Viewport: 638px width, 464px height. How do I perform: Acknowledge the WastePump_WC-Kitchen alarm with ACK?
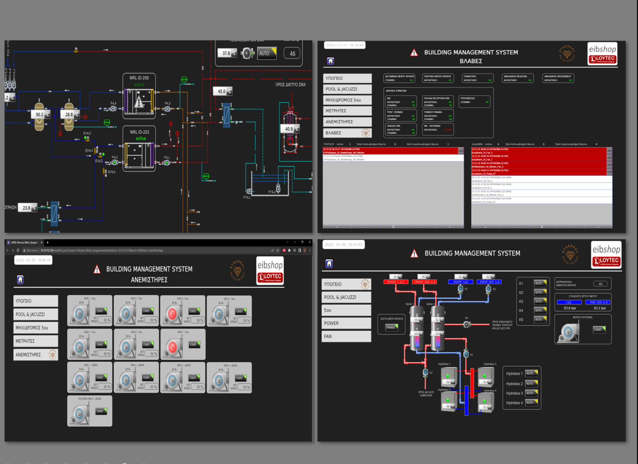point(461,151)
